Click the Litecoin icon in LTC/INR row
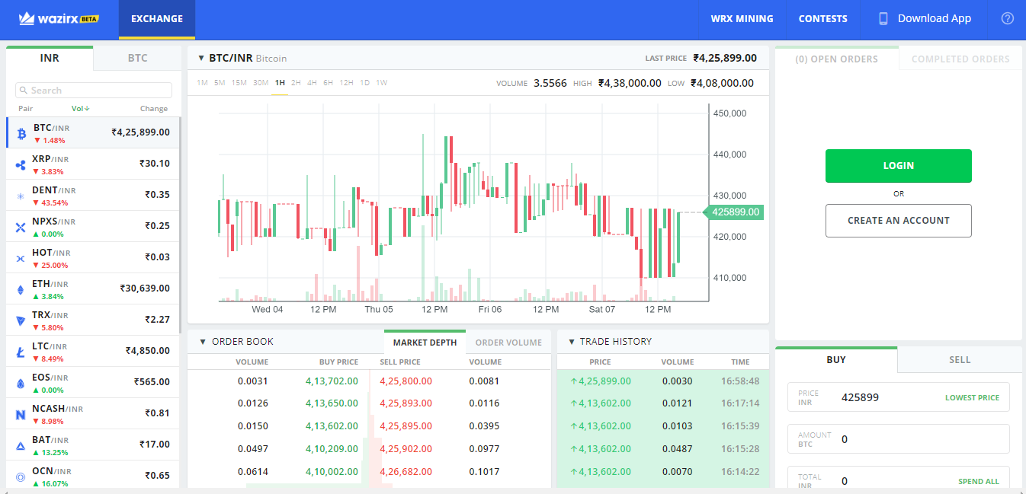This screenshot has height=494, width=1026. [x=21, y=352]
